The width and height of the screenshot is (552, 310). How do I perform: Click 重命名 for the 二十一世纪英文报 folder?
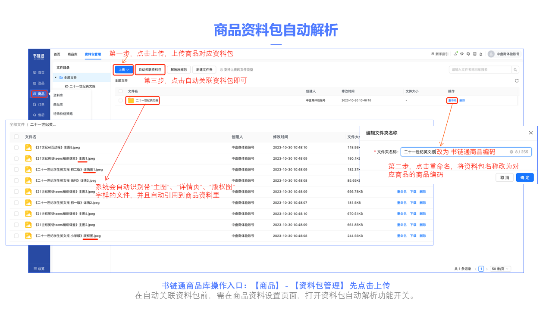(452, 100)
